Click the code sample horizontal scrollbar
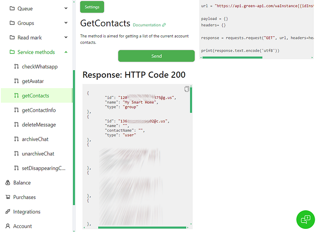This screenshot has height=232, width=317. coord(232,57)
